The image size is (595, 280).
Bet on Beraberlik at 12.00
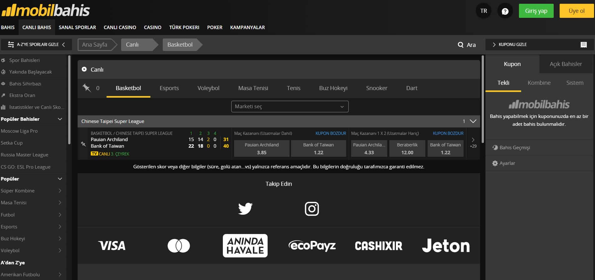click(x=407, y=148)
